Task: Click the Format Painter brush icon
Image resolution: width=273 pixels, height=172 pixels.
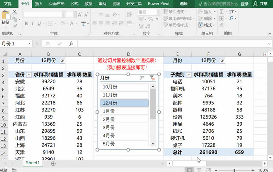Action: tap(15, 26)
